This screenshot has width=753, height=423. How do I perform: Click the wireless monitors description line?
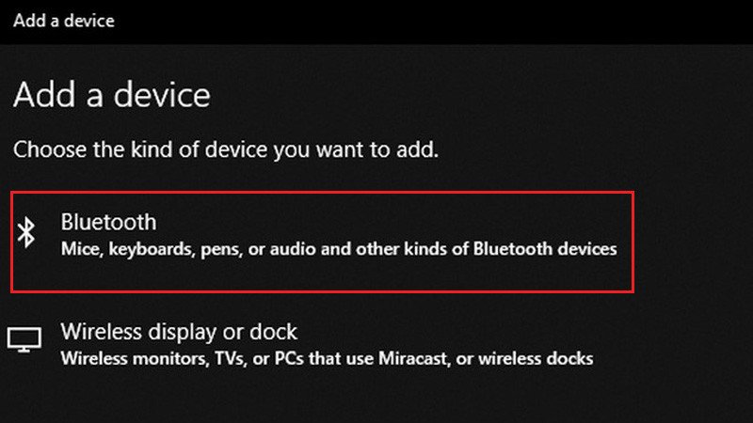click(327, 358)
